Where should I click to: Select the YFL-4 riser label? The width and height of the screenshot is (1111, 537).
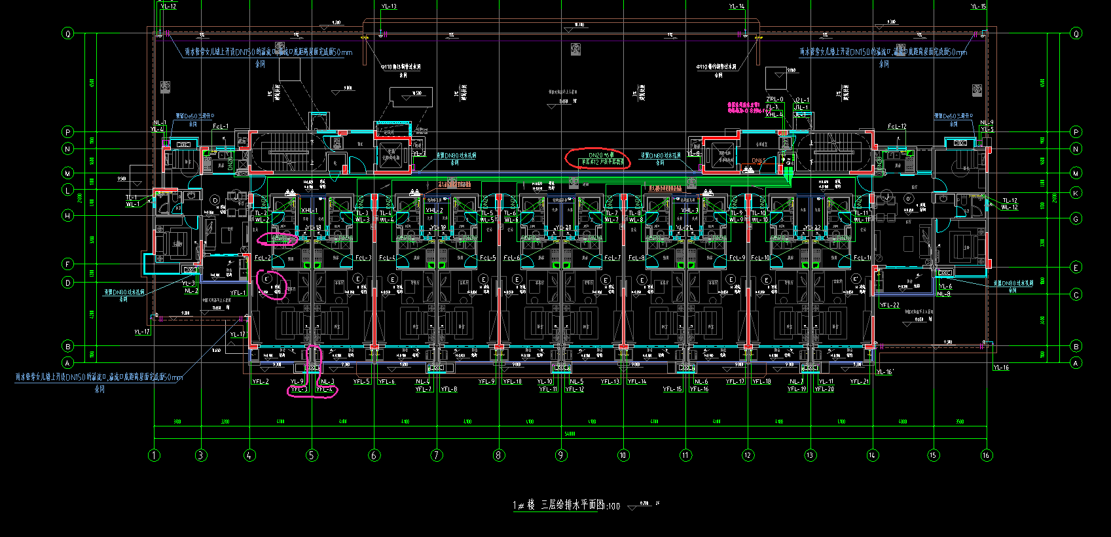point(325,389)
